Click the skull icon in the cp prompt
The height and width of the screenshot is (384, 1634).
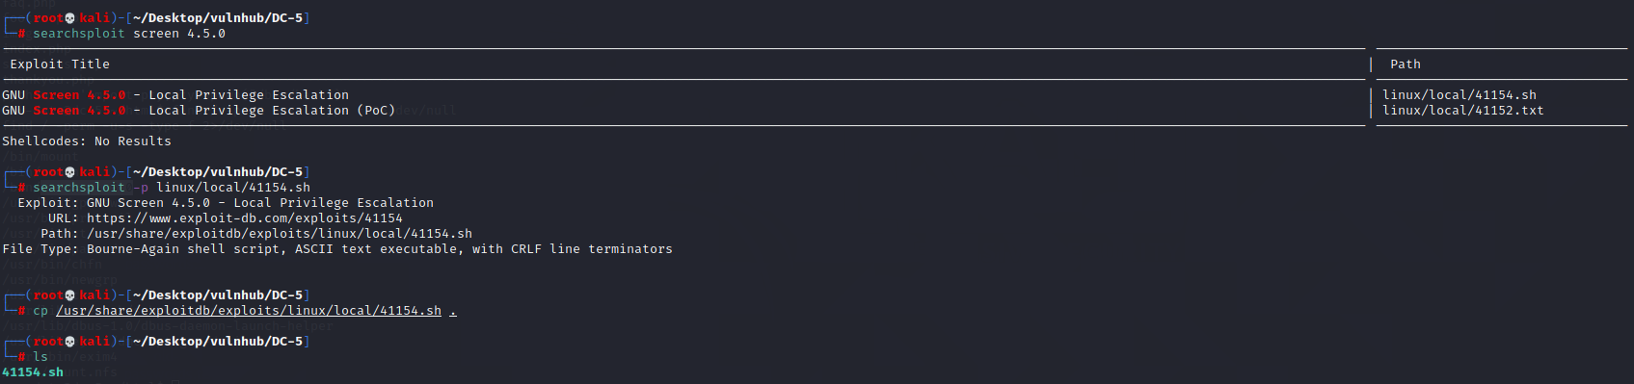70,295
